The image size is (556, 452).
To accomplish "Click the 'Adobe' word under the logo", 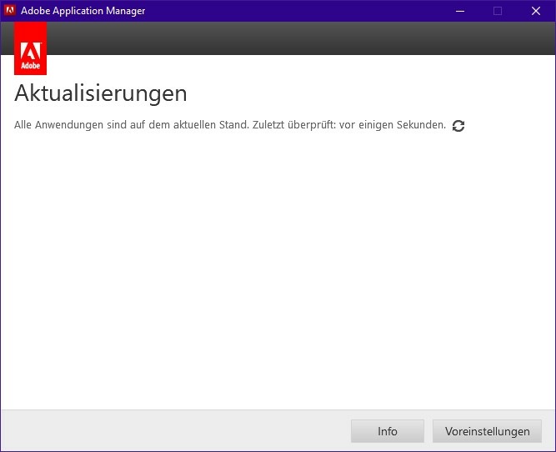I will tap(31, 64).
